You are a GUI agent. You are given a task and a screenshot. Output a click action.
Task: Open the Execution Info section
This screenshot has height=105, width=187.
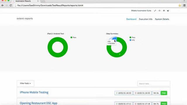coord(146,19)
